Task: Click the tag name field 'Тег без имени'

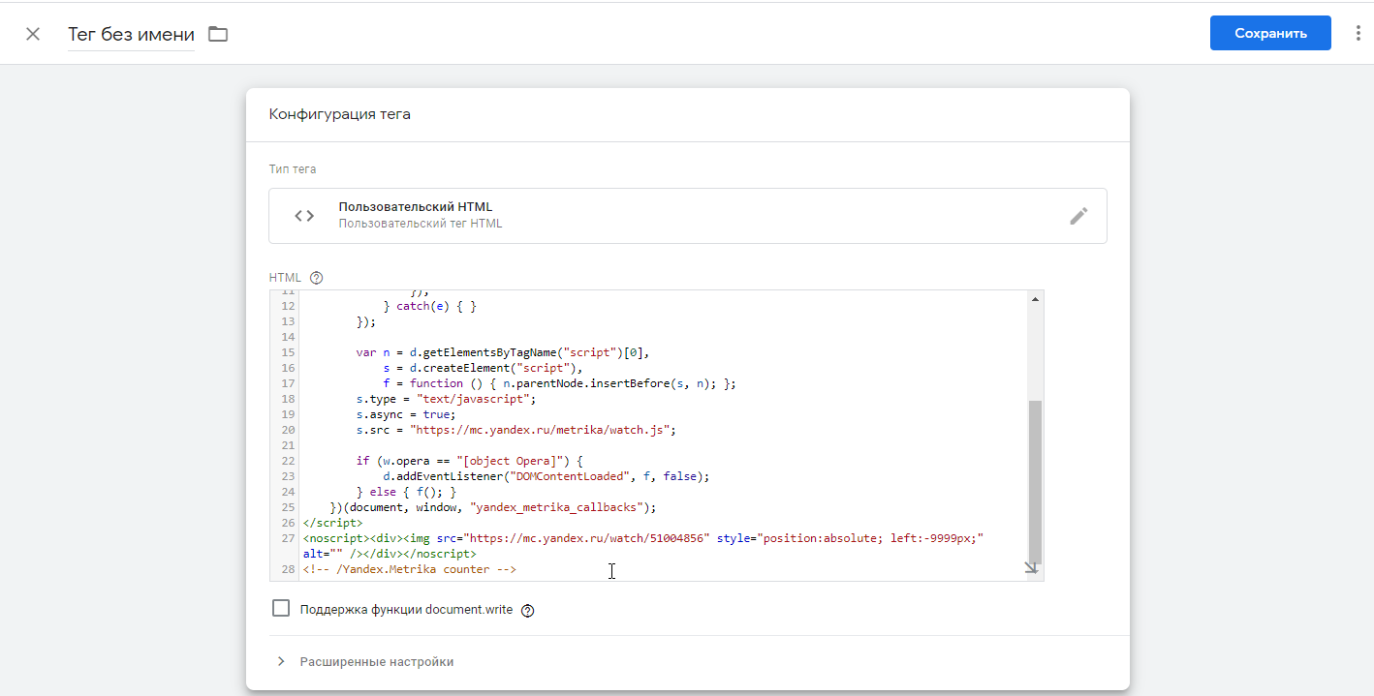Action: tap(131, 34)
